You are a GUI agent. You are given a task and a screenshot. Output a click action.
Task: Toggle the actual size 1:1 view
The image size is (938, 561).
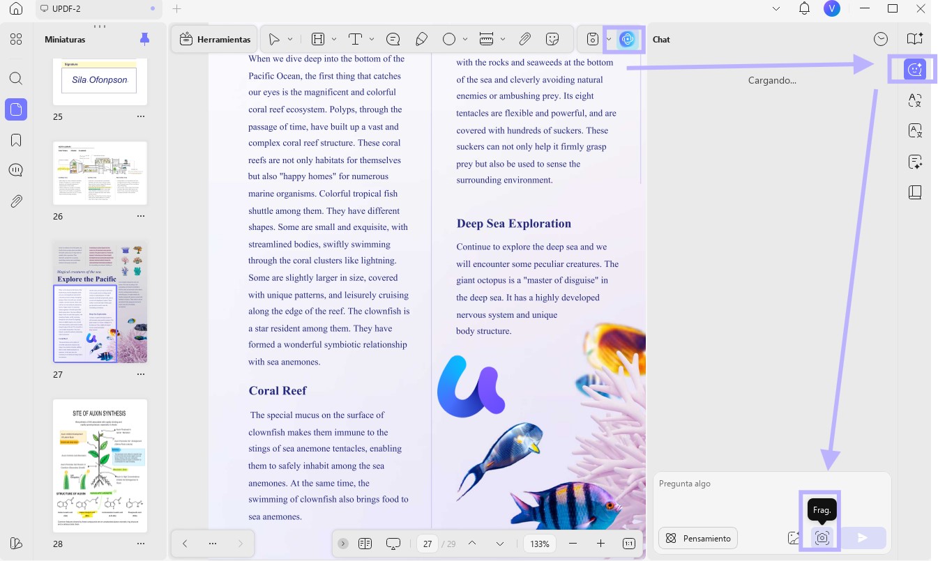click(x=628, y=544)
